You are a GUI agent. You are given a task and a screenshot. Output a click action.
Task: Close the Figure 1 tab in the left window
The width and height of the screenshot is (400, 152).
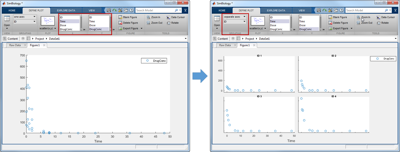pos(44,45)
